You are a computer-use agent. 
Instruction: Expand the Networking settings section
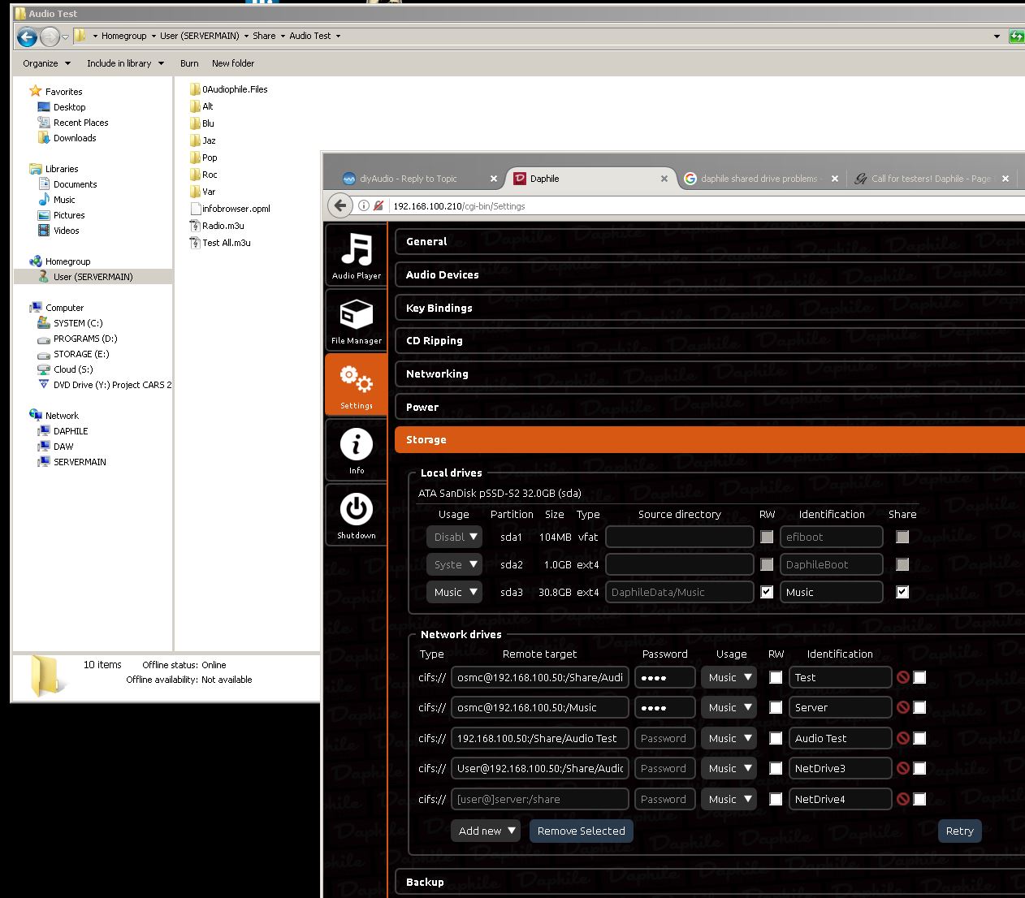tap(710, 373)
